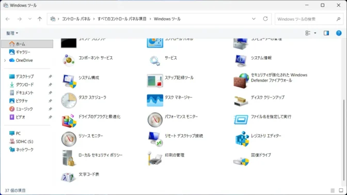The image size is (347, 195).
Task: Click the search magnifier icon
Action: (338, 19)
